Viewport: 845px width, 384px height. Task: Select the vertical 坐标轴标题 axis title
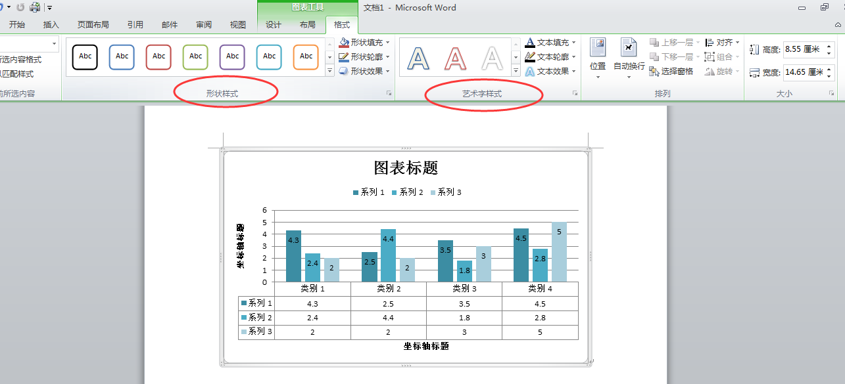coord(241,245)
